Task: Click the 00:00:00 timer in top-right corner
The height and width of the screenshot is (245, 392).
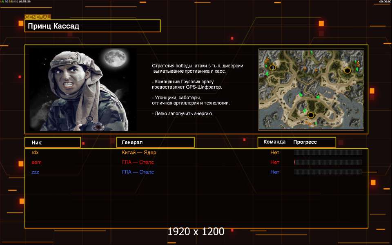Action: tap(385, 2)
